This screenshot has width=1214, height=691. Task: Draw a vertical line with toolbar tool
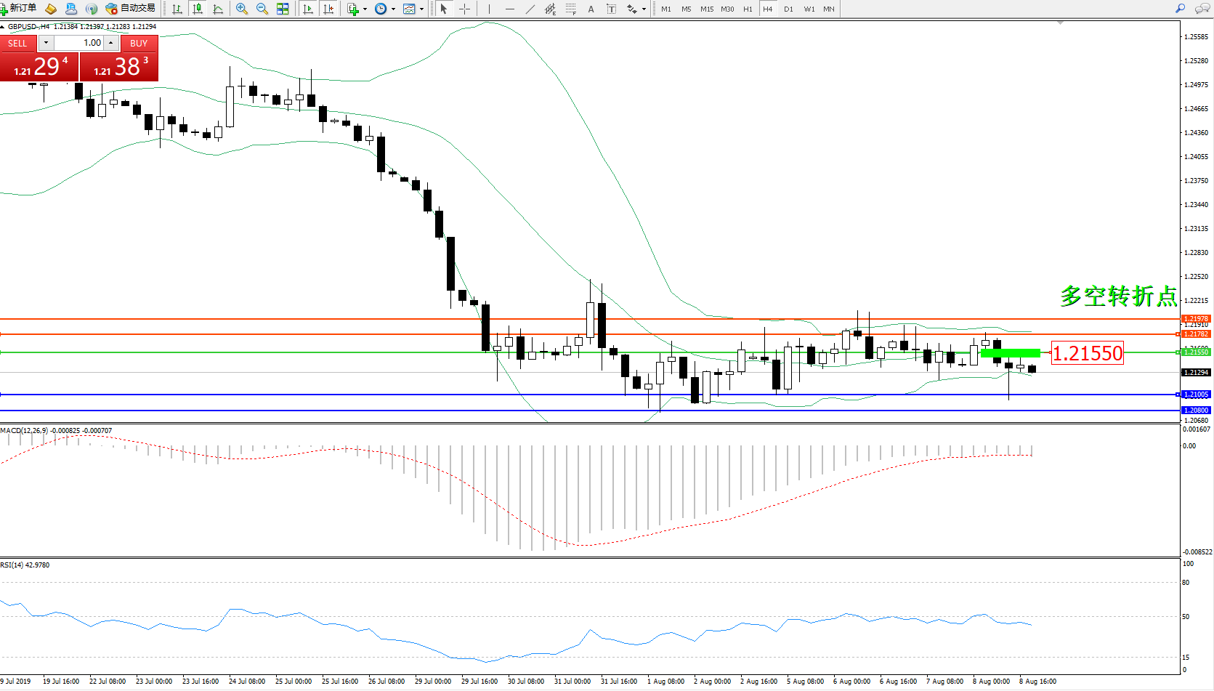(x=489, y=9)
